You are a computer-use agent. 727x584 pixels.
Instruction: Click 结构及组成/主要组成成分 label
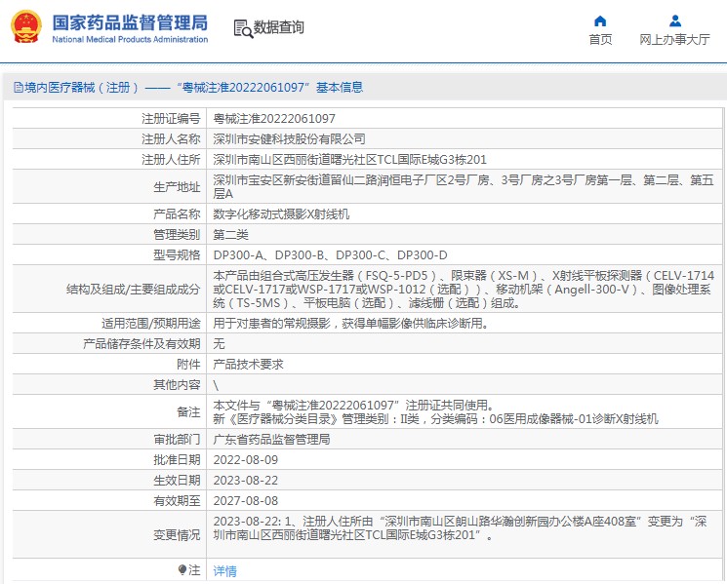coord(134,289)
